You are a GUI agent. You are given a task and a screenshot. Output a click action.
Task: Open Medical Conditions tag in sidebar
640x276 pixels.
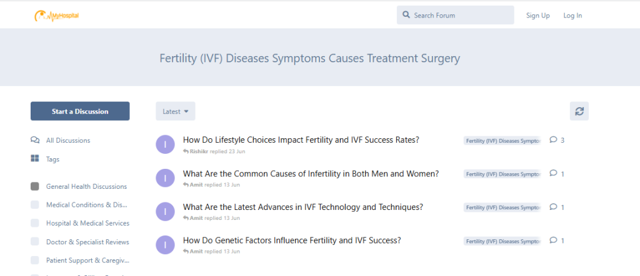point(86,205)
